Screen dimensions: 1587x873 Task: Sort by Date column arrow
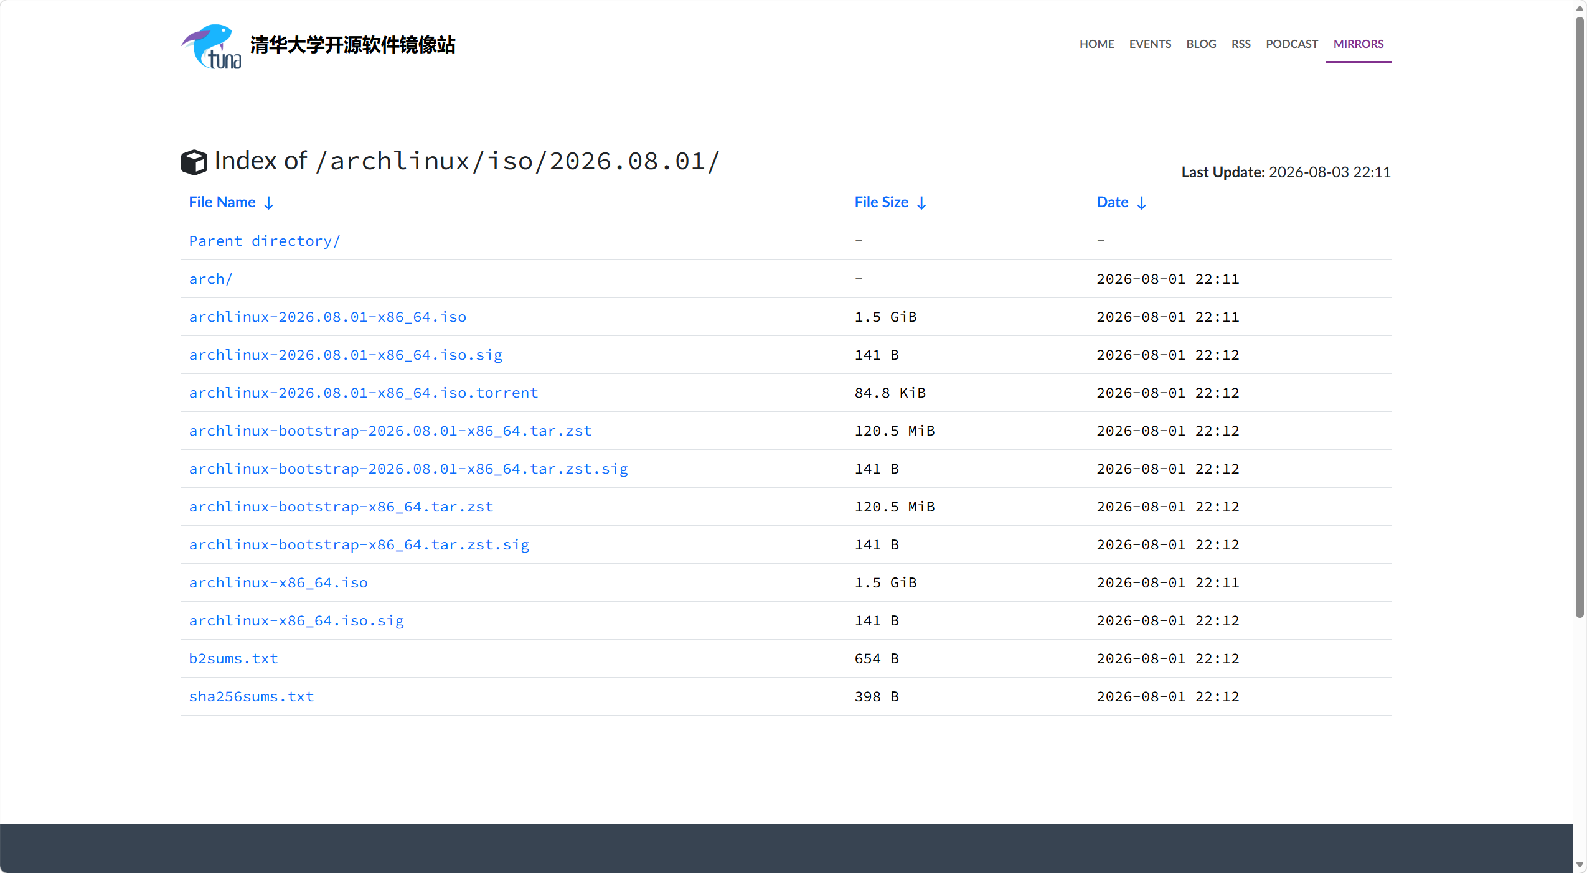pyautogui.click(x=1141, y=203)
